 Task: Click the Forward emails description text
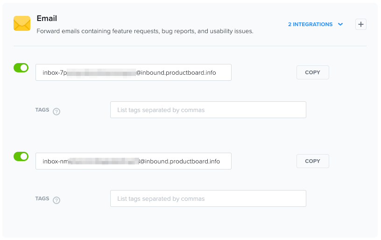point(145,31)
